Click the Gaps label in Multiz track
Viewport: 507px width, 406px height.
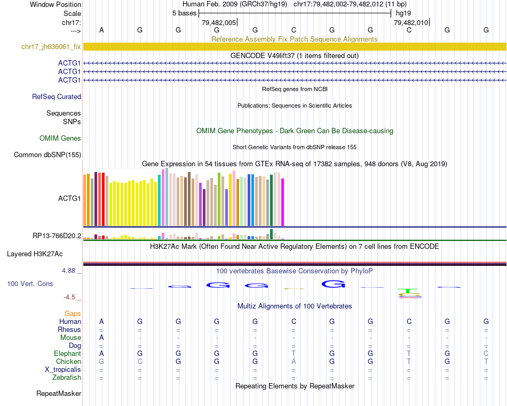pos(73,314)
